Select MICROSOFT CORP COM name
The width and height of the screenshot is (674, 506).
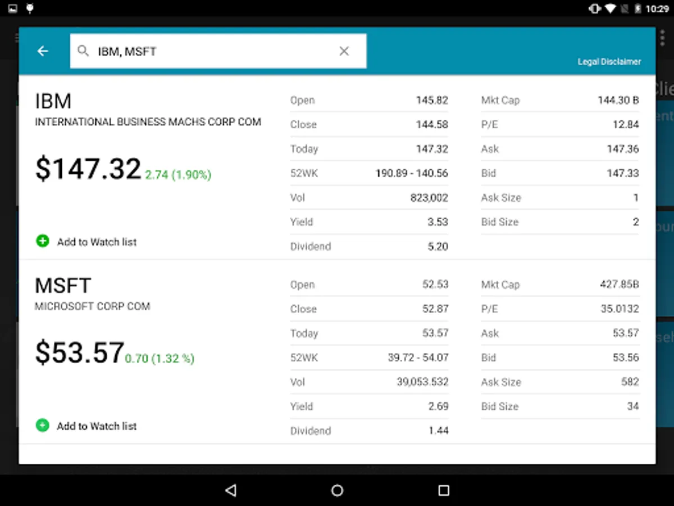[93, 306]
